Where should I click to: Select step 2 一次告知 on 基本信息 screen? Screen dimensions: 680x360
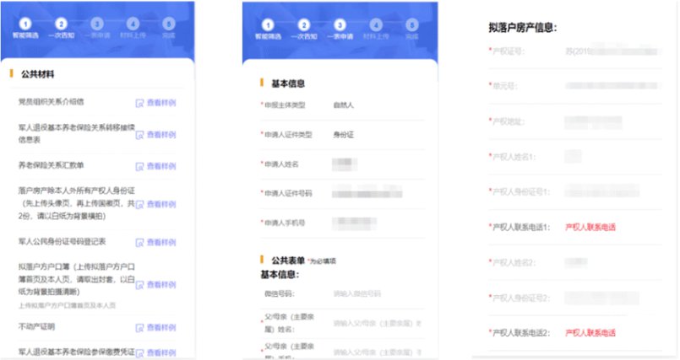click(x=304, y=30)
